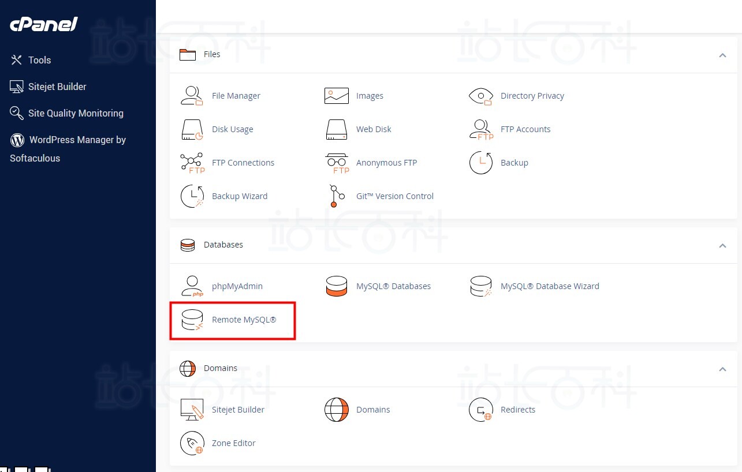Go to Disk Usage link
742x472 pixels.
click(x=233, y=129)
